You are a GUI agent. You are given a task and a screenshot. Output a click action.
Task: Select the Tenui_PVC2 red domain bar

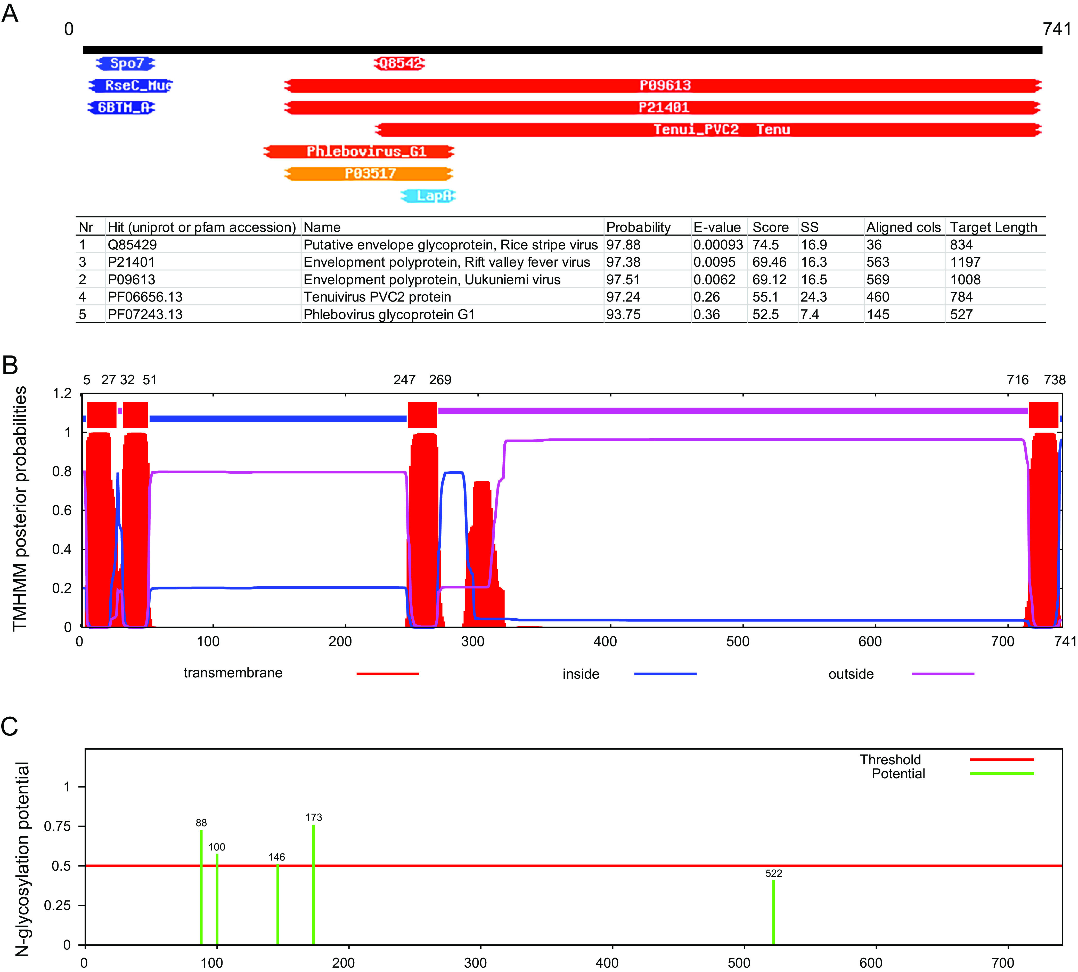pyautogui.click(x=708, y=129)
